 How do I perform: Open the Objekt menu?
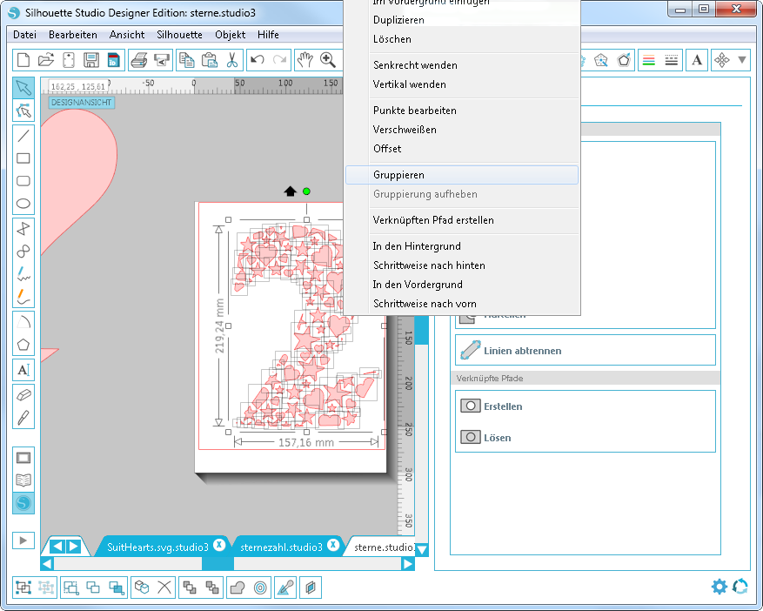(230, 35)
